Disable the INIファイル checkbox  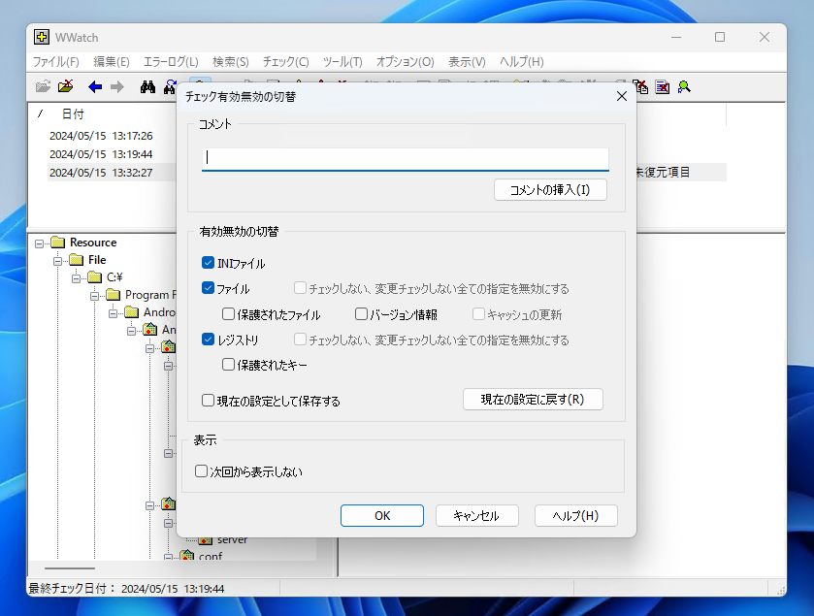click(x=208, y=262)
